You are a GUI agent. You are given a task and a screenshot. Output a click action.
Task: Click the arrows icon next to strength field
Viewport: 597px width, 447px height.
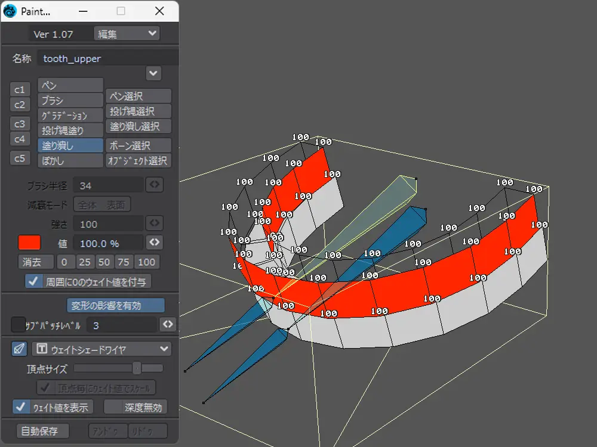[154, 223]
